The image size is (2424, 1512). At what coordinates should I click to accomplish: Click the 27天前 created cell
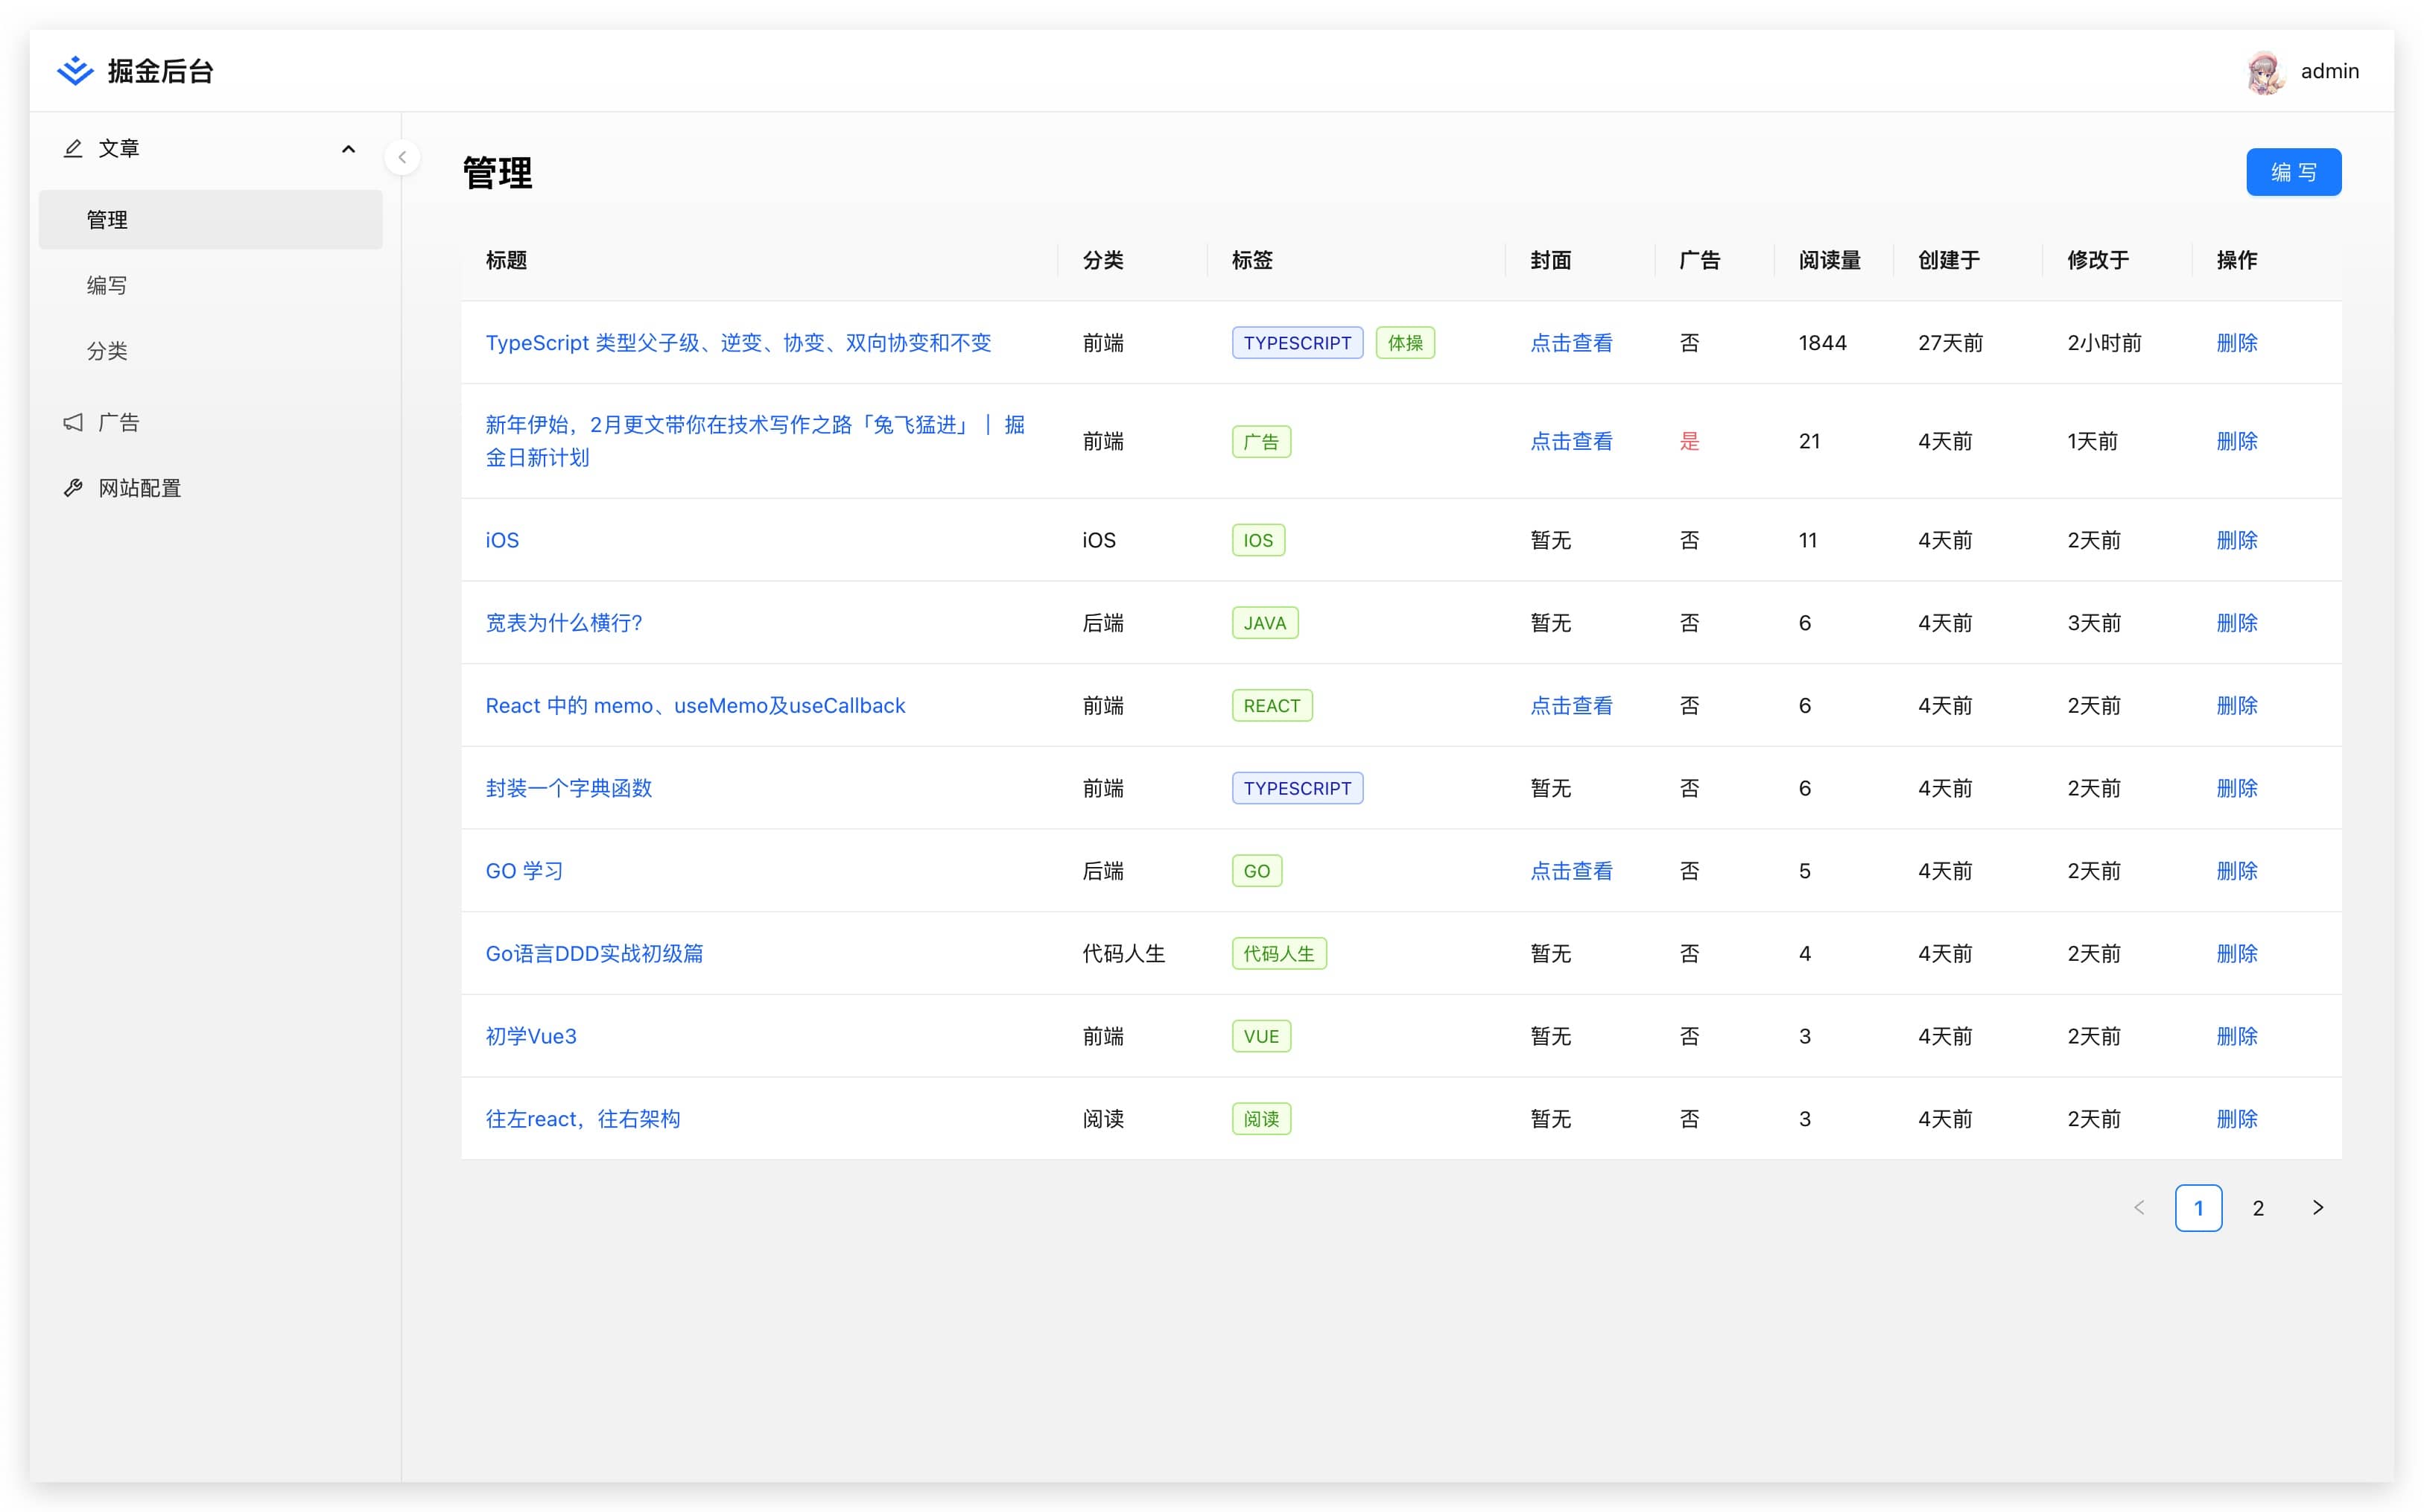click(1950, 343)
